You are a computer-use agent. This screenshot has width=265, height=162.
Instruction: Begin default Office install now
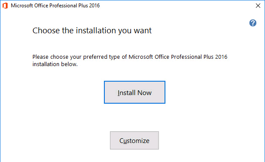[x=135, y=92]
